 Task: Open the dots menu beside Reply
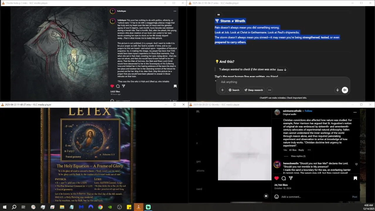pos(309,150)
